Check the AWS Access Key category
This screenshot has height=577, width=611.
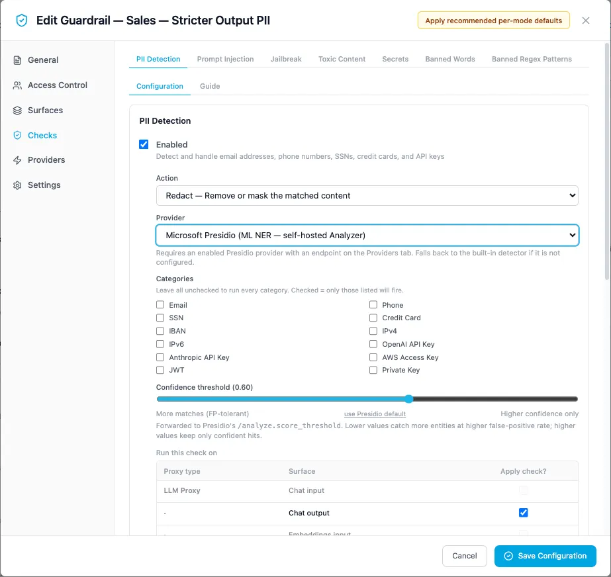coord(373,357)
